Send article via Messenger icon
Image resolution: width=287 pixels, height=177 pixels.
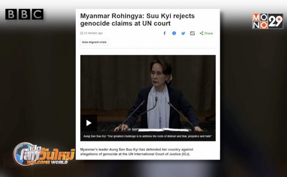174,33
